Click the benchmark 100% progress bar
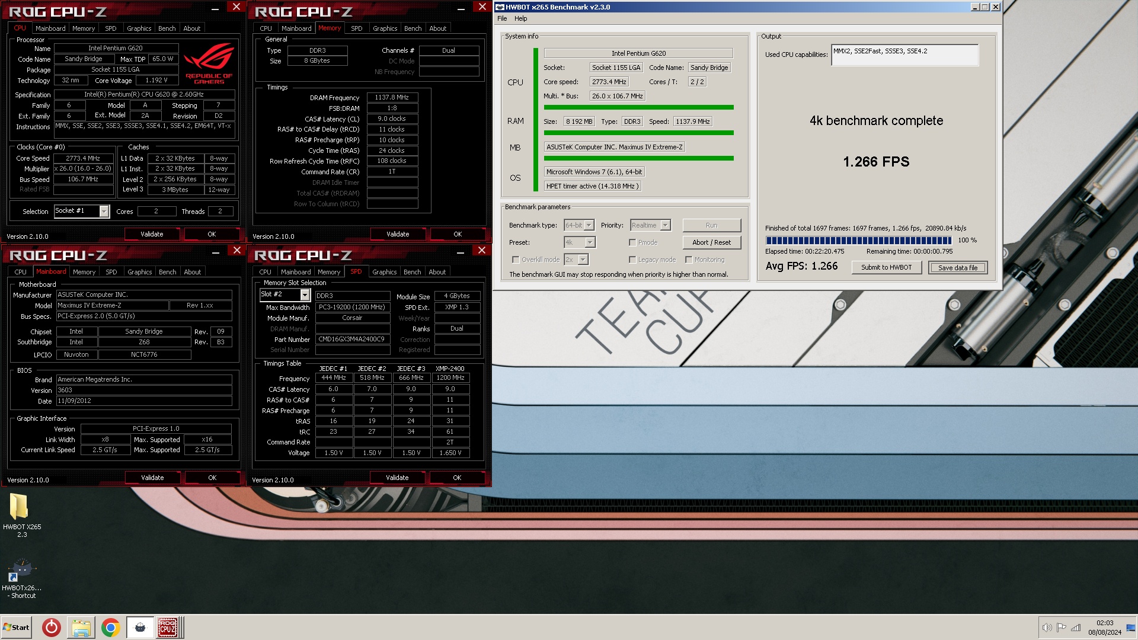The width and height of the screenshot is (1138, 640). (x=858, y=240)
